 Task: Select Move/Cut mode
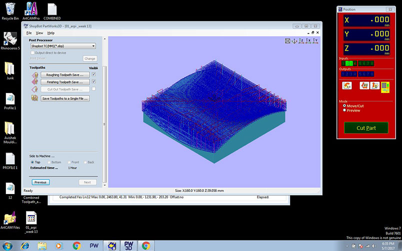tap(344, 105)
